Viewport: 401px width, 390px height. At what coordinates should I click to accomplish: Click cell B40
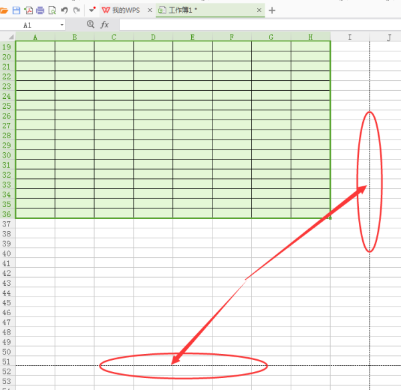pyautogui.click(x=74, y=253)
